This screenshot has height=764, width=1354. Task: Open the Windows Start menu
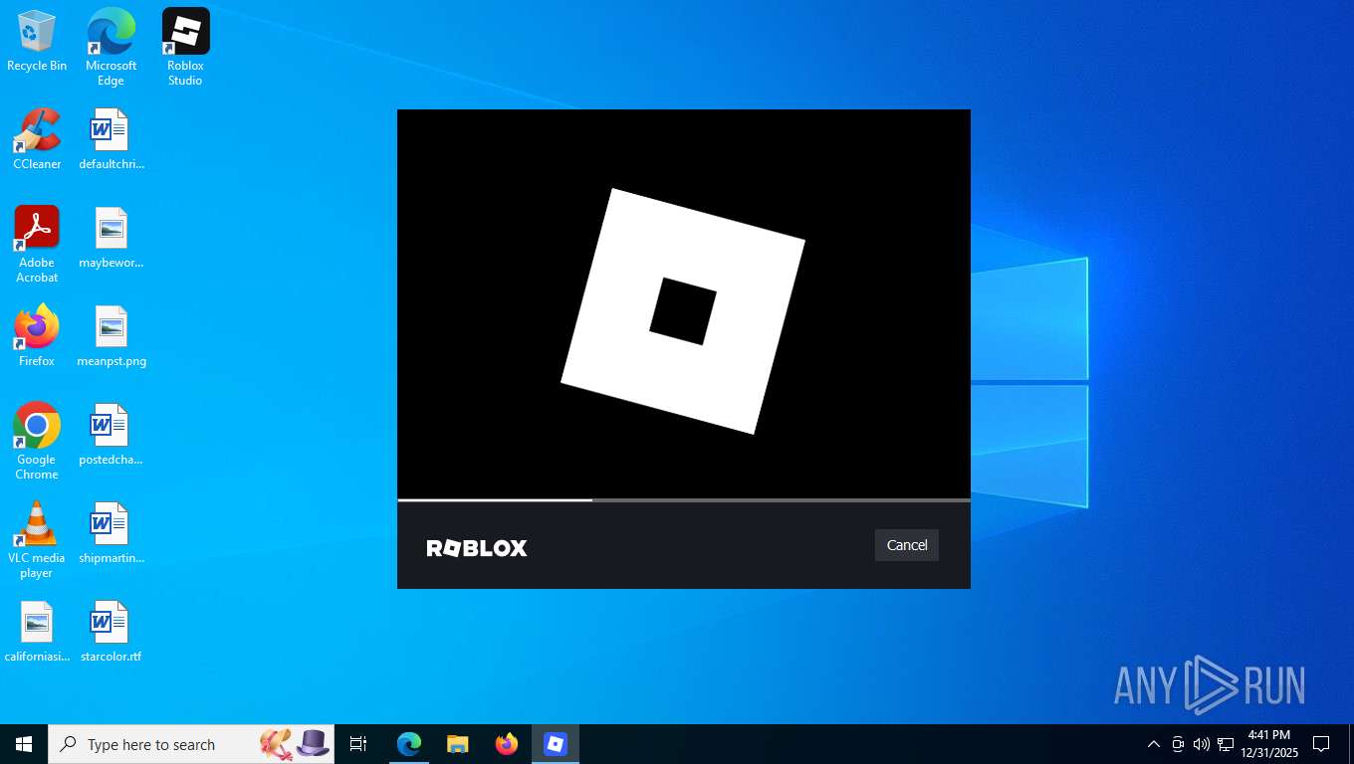[x=24, y=744]
